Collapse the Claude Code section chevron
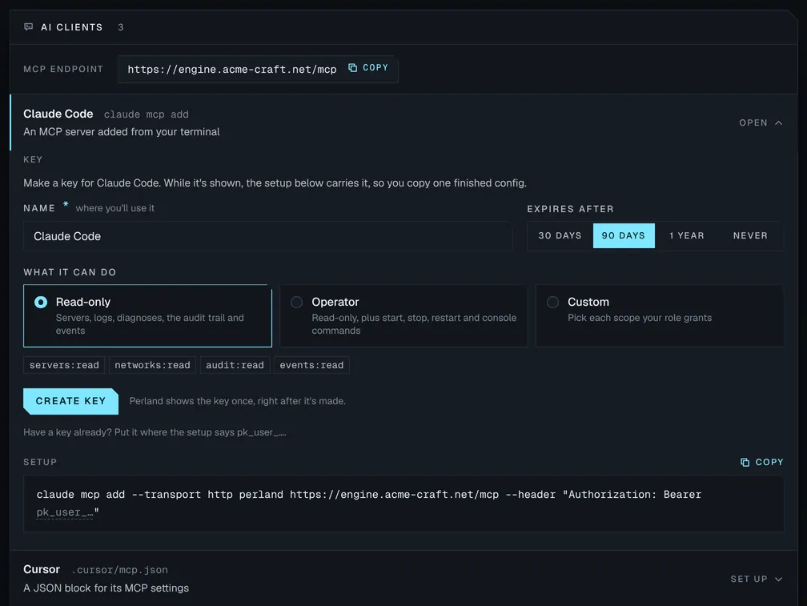The height and width of the screenshot is (606, 807). [779, 122]
